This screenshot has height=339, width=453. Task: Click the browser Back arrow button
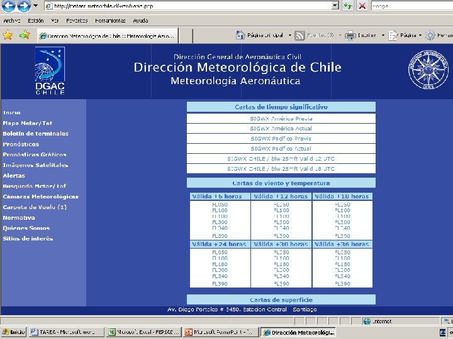click(x=8, y=6)
